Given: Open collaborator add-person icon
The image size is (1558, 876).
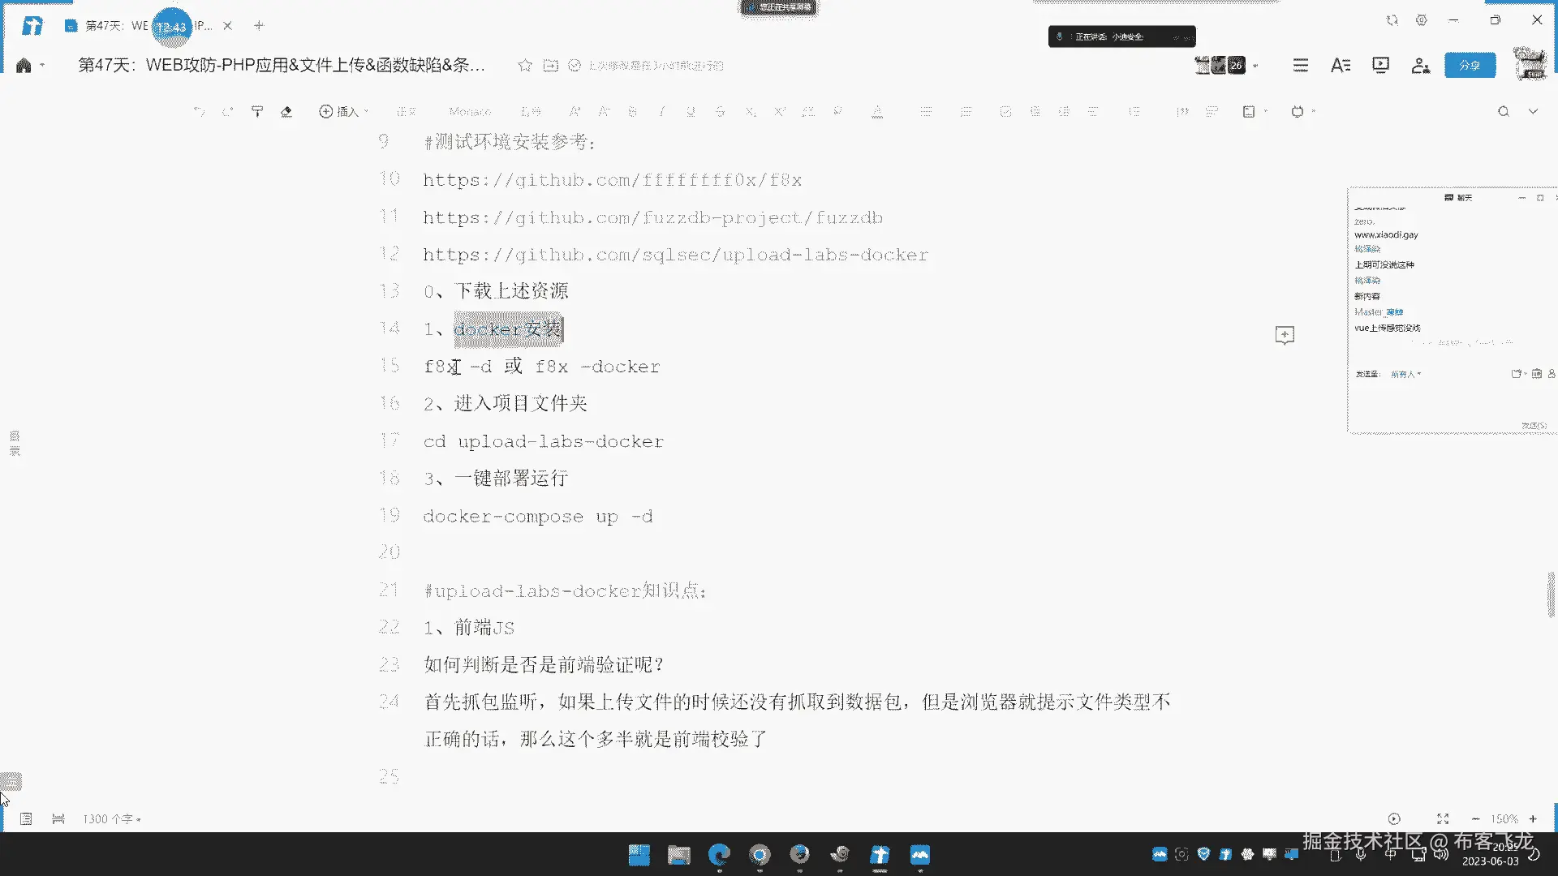Looking at the screenshot, I should (1420, 66).
